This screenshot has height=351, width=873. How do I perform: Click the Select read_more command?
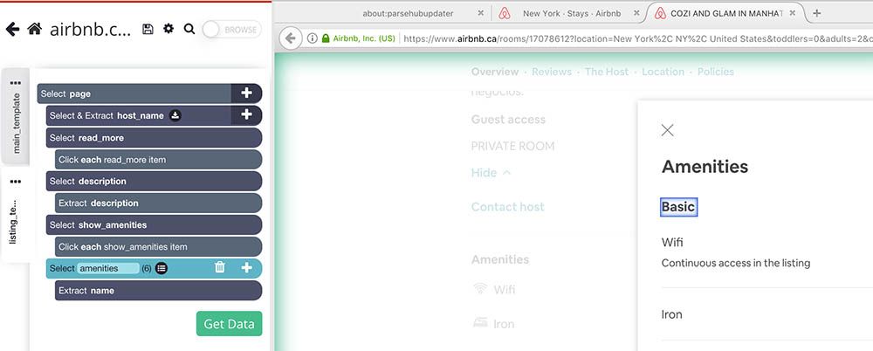[x=154, y=138]
